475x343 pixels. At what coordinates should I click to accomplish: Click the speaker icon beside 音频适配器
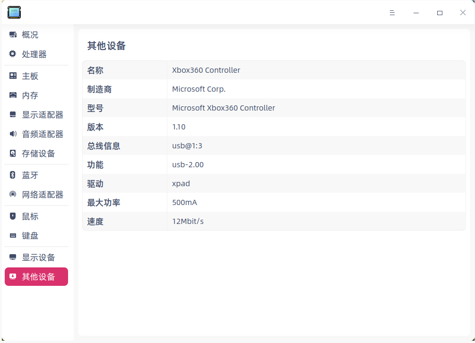pos(12,134)
